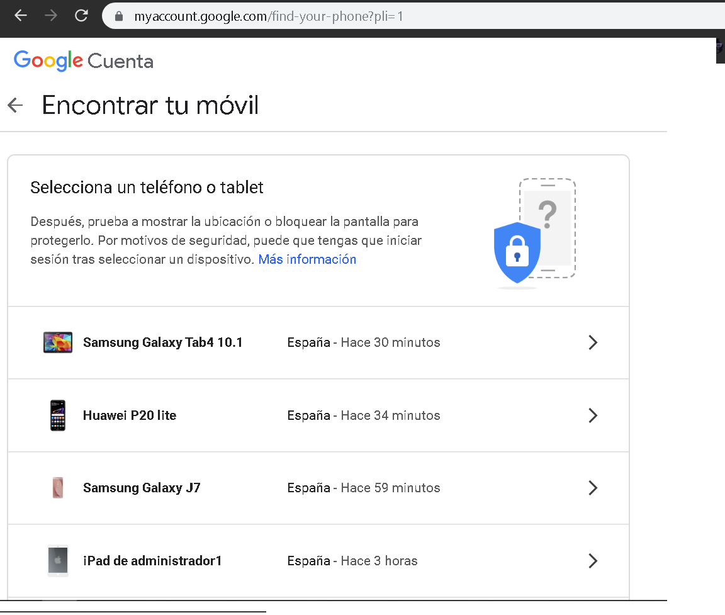725x615 pixels.
Task: Click the browser forward arrow
Action: 51,16
